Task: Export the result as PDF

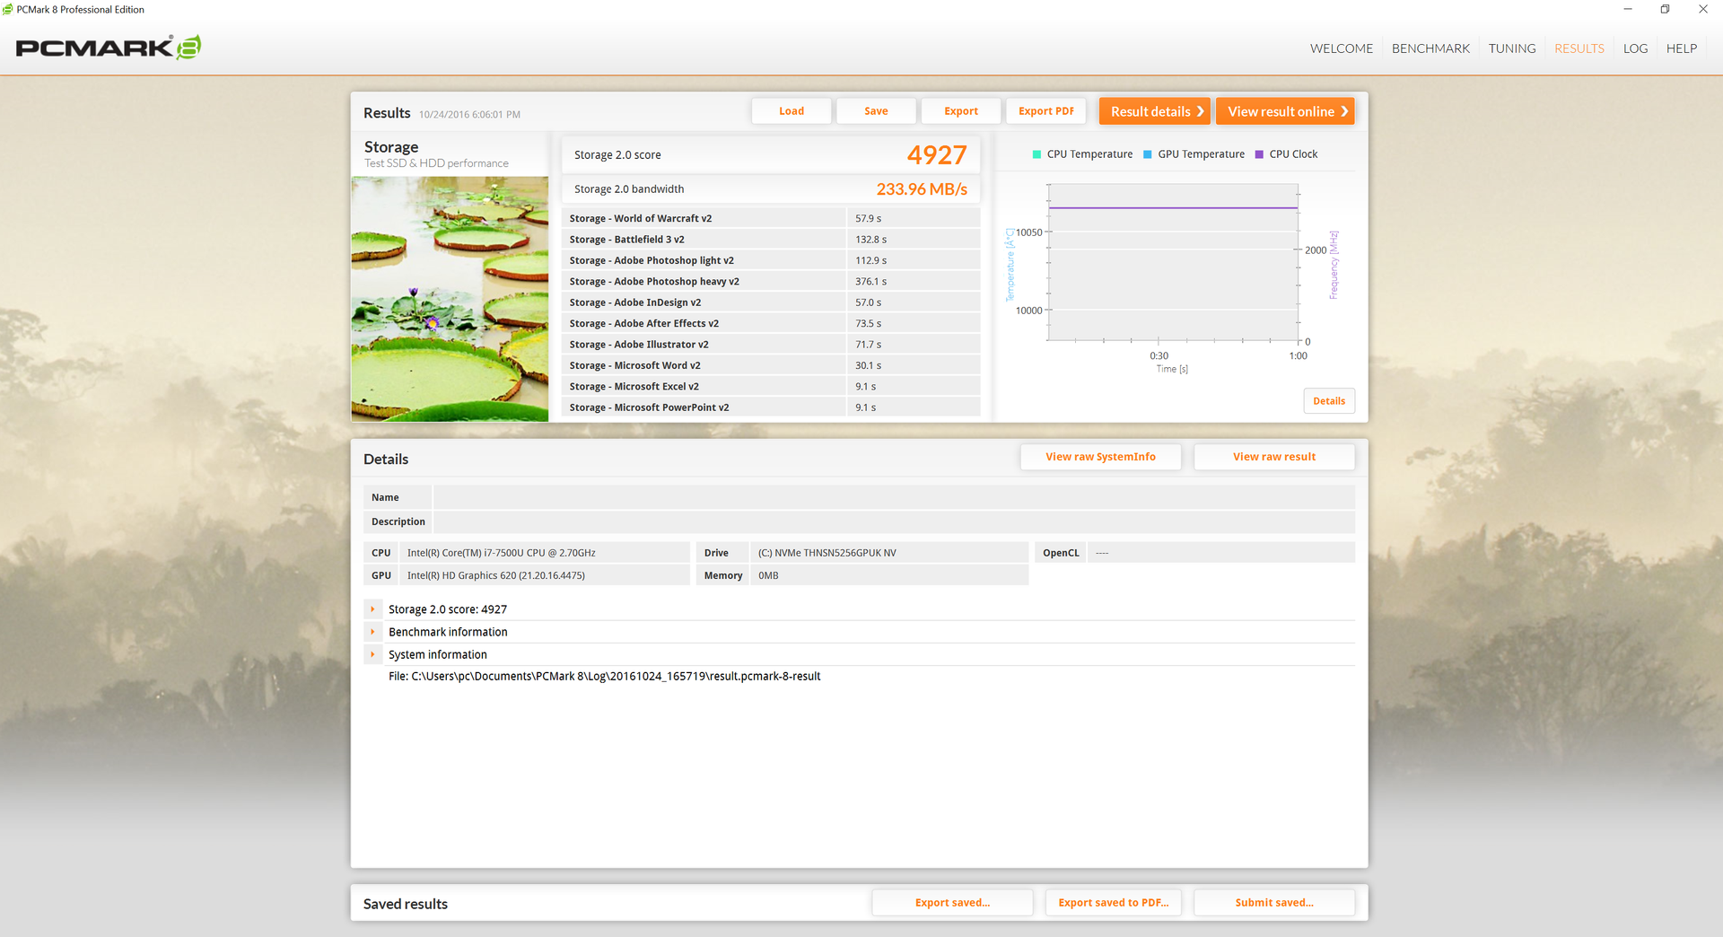Action: pyautogui.click(x=1046, y=111)
